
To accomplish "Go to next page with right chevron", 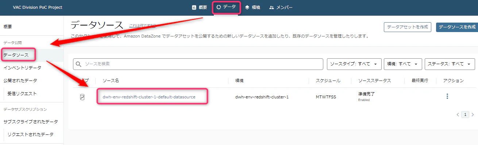I will point(473,114).
